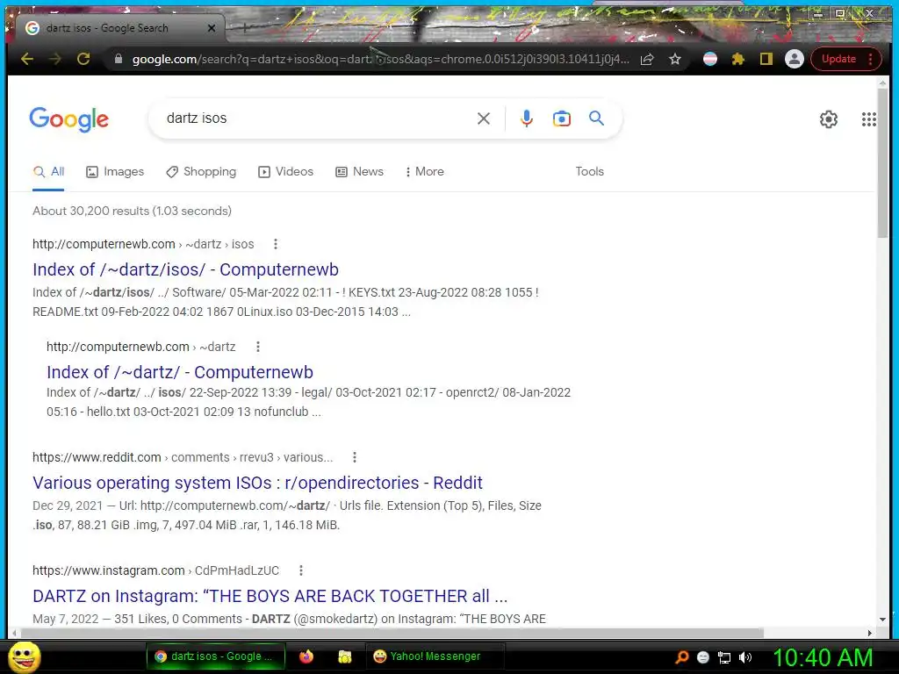
Task: Go back with the browser back arrow
Action: point(27,59)
